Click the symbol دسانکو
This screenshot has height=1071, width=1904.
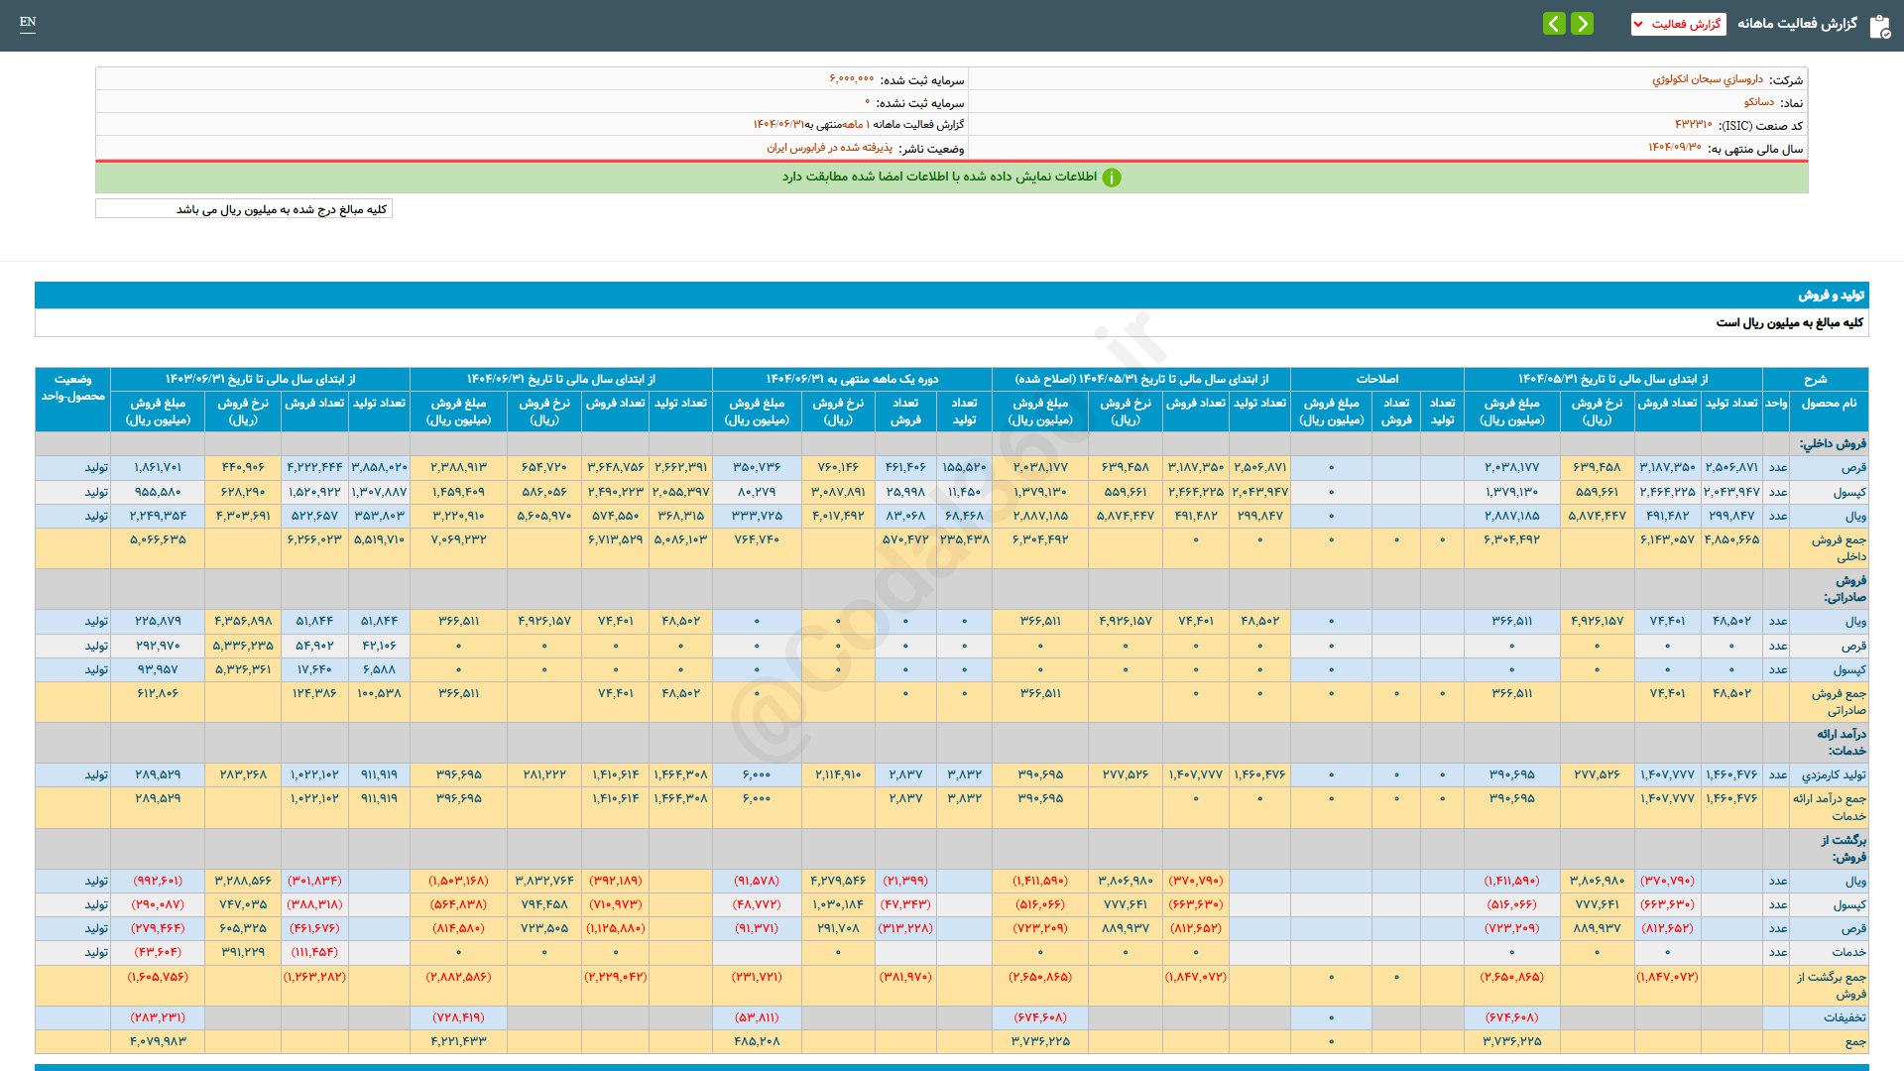pyautogui.click(x=1759, y=102)
